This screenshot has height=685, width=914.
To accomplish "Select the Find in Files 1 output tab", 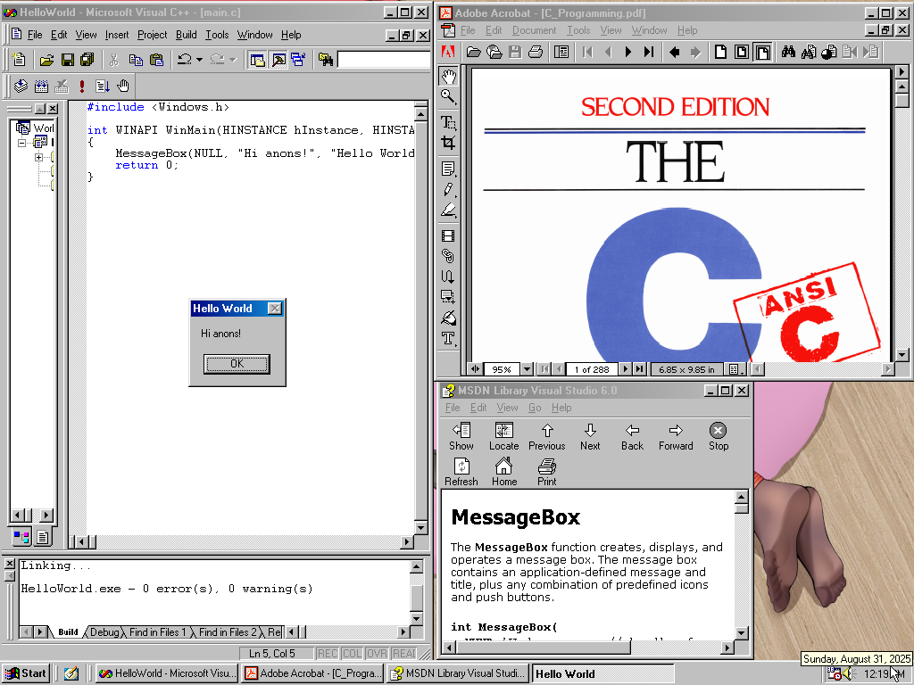I will (x=157, y=632).
